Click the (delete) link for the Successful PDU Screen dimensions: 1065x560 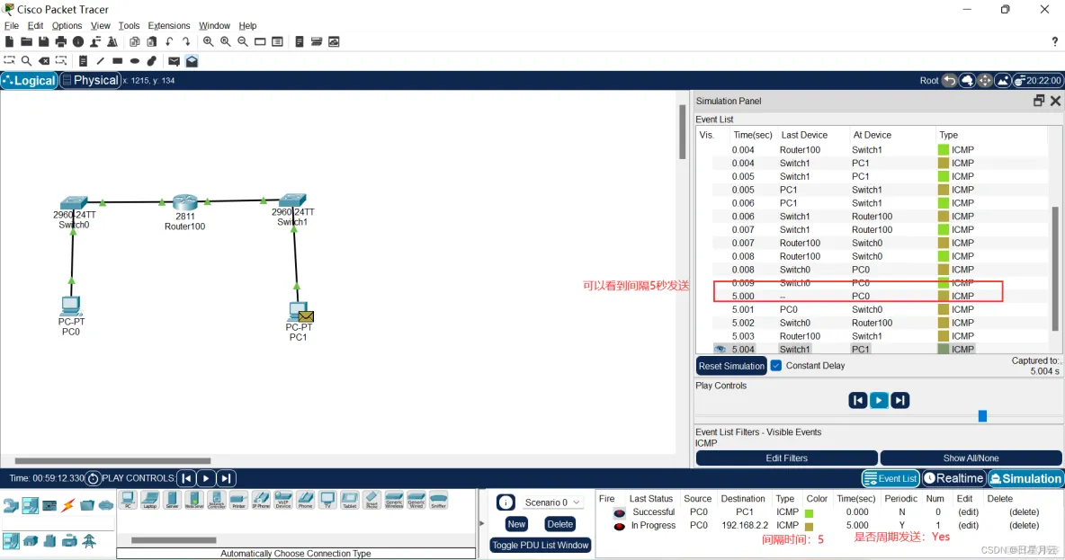pos(1024,511)
